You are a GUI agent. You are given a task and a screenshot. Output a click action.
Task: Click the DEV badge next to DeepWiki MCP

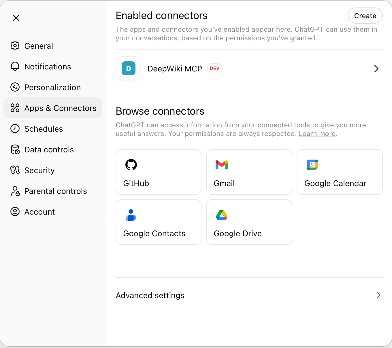pos(214,68)
